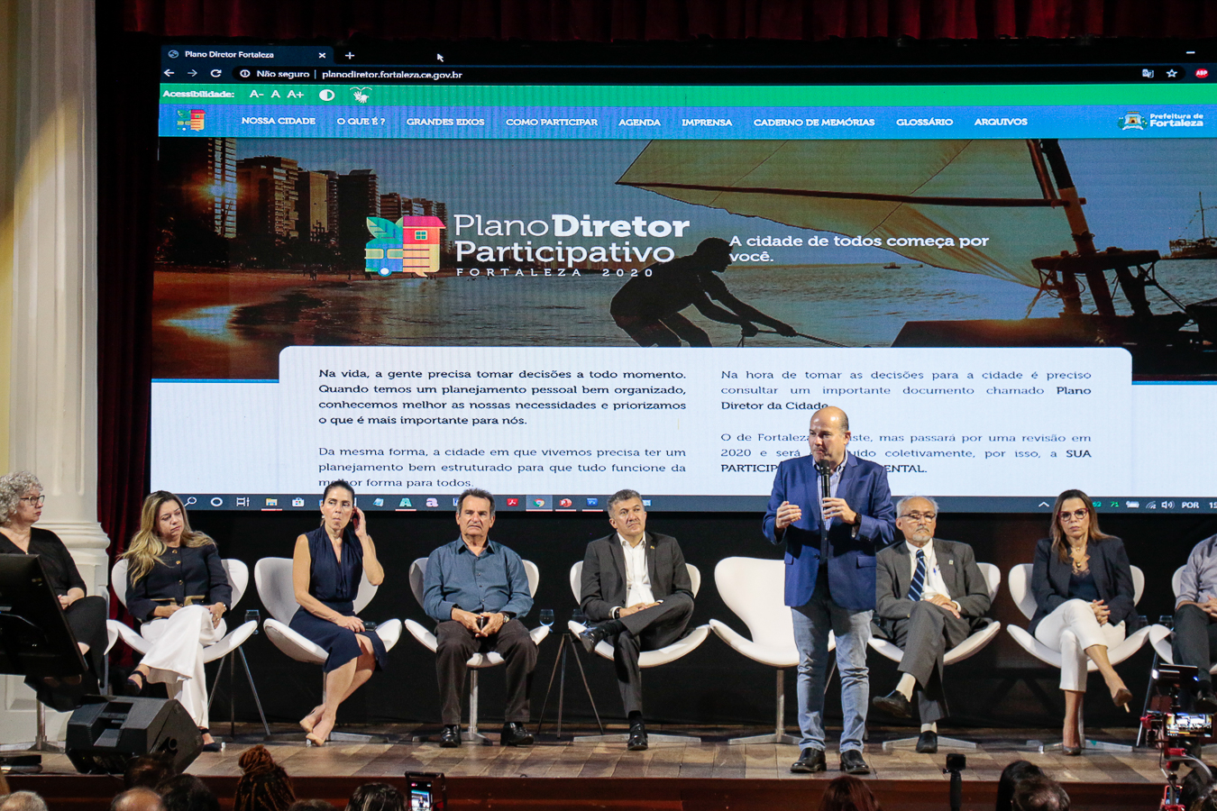This screenshot has width=1217, height=811.
Task: Click the volume speaker tray icon
Action: 1167,505
